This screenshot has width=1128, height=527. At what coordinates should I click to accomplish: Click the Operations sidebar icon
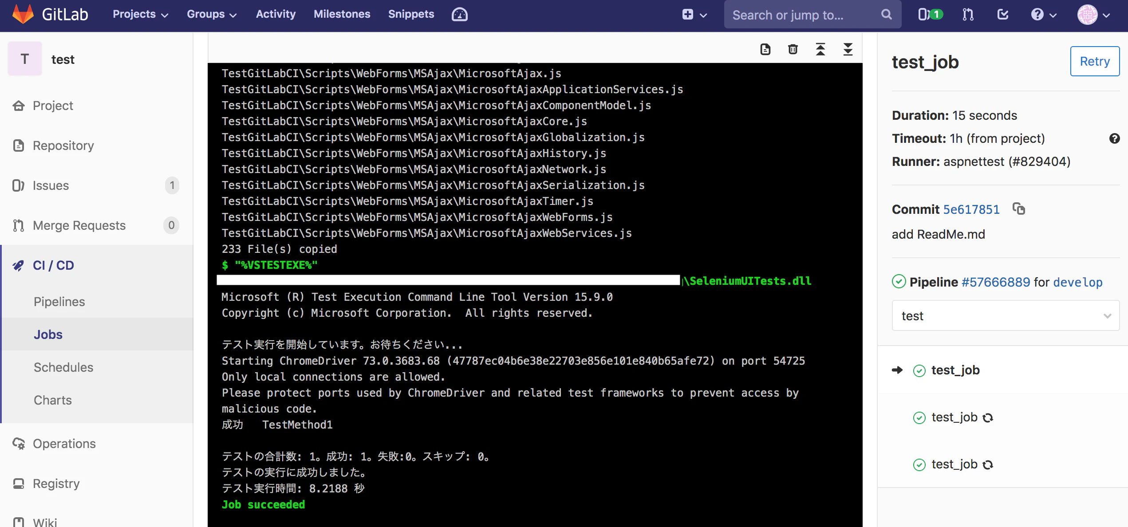click(x=19, y=444)
